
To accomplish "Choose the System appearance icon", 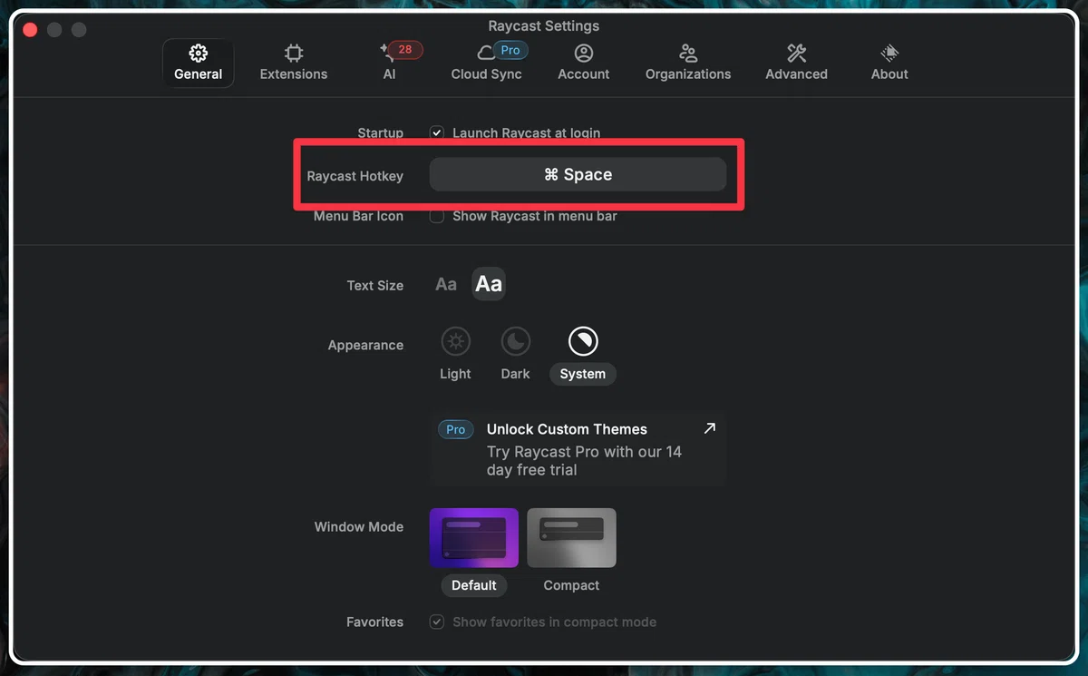I will point(583,341).
